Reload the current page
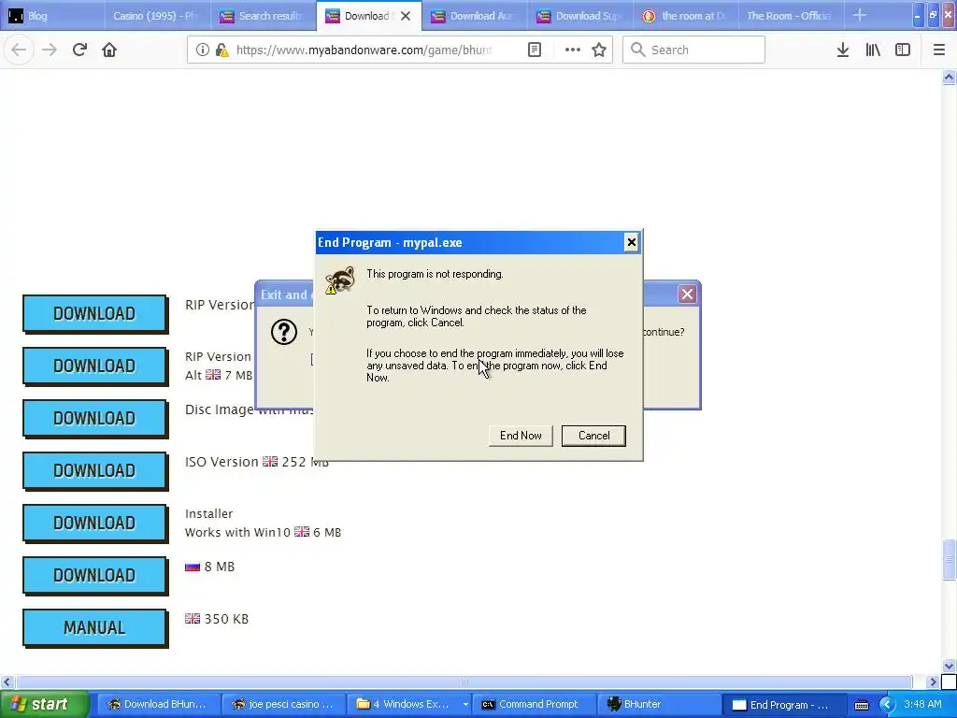 79,50
